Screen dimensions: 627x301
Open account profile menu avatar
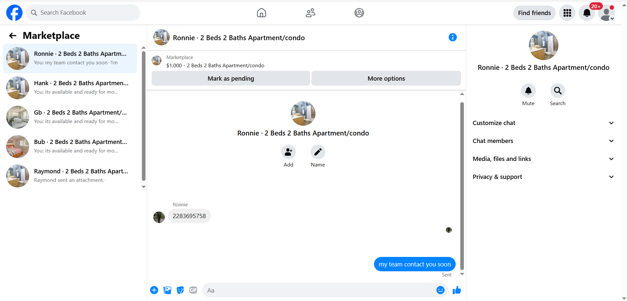tap(606, 13)
